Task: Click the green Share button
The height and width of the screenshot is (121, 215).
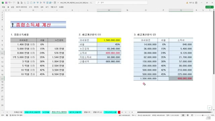Action: point(210,7)
